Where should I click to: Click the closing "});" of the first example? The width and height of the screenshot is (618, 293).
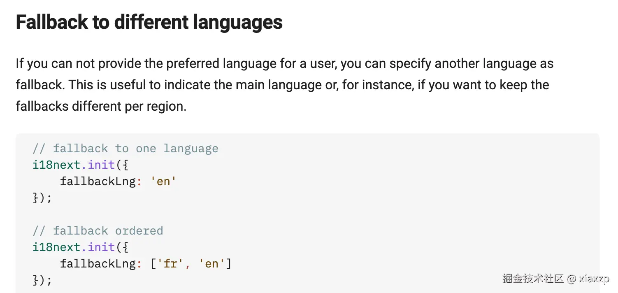click(x=42, y=198)
